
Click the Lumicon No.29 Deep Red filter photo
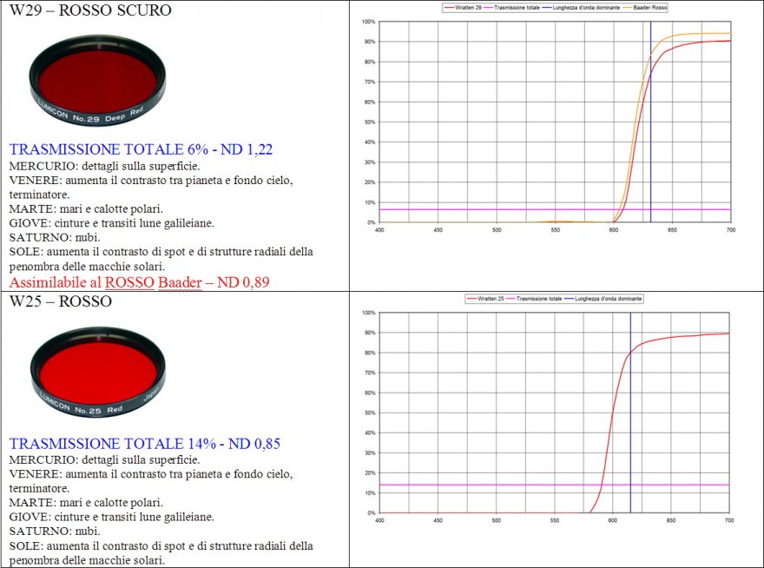coord(95,83)
